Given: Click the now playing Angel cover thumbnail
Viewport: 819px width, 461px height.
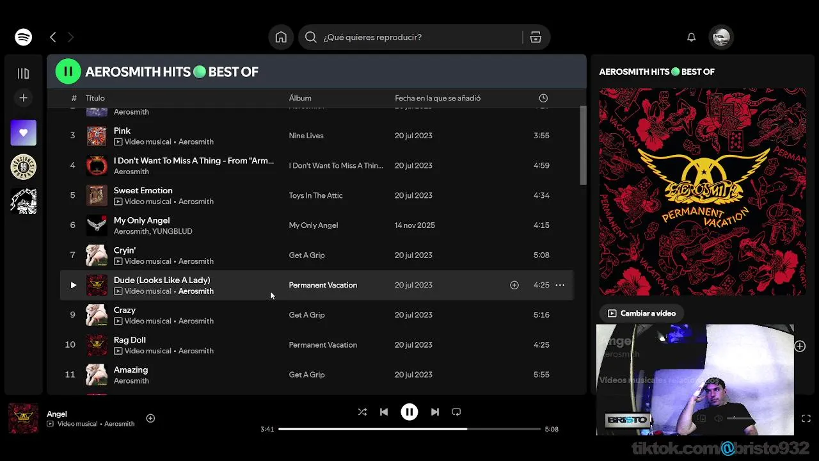Looking at the screenshot, I should 23,418.
